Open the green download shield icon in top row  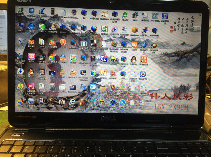point(125,15)
